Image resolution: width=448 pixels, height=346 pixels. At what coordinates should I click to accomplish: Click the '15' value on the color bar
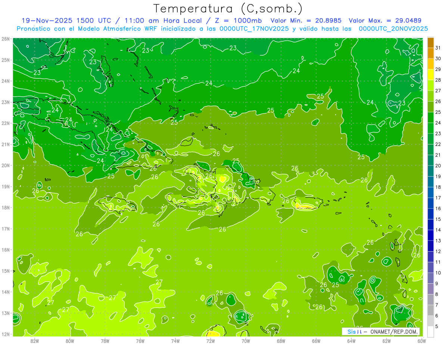(x=438, y=219)
